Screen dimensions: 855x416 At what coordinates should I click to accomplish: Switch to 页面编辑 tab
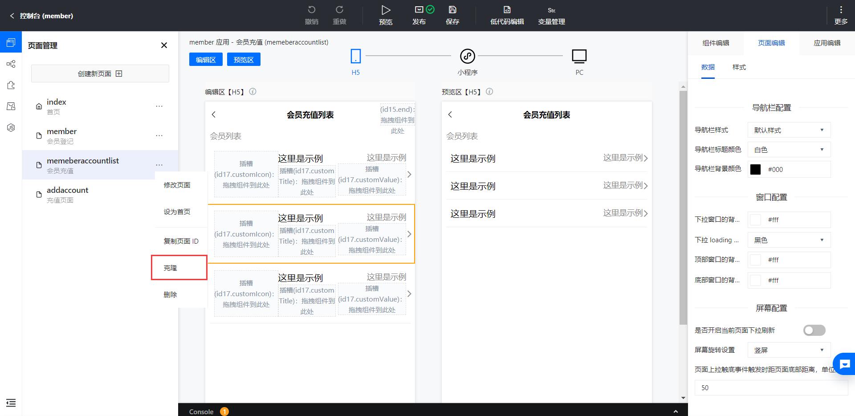771,43
